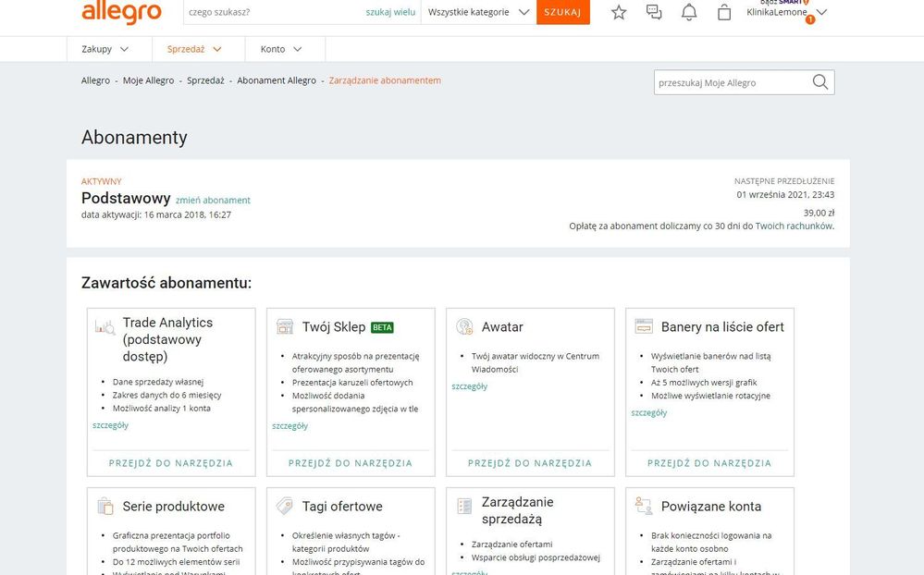Image resolution: width=924 pixels, height=575 pixels.
Task: Click Trade Analytics chart icon
Action: (x=105, y=327)
